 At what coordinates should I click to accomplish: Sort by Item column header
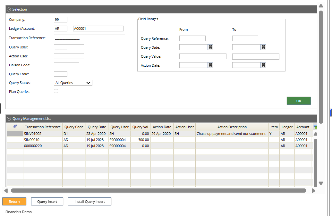274,127
